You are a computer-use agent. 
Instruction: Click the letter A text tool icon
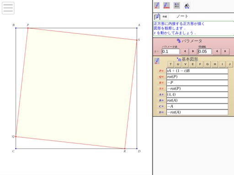[x=187, y=5]
